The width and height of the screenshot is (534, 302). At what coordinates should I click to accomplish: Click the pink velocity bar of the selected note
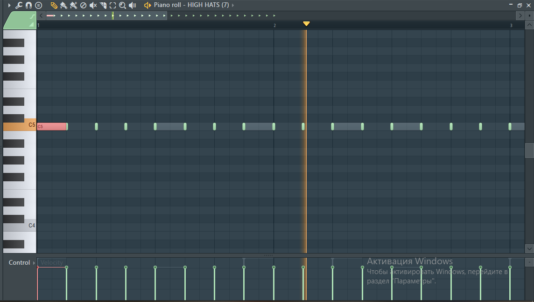point(37,284)
